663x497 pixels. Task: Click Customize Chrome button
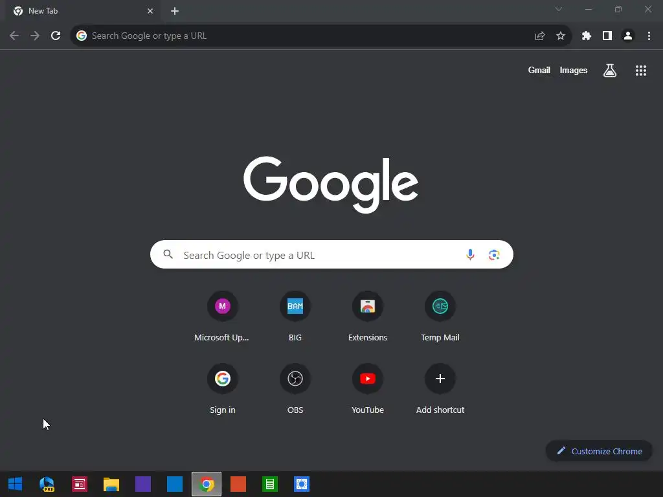pos(599,451)
